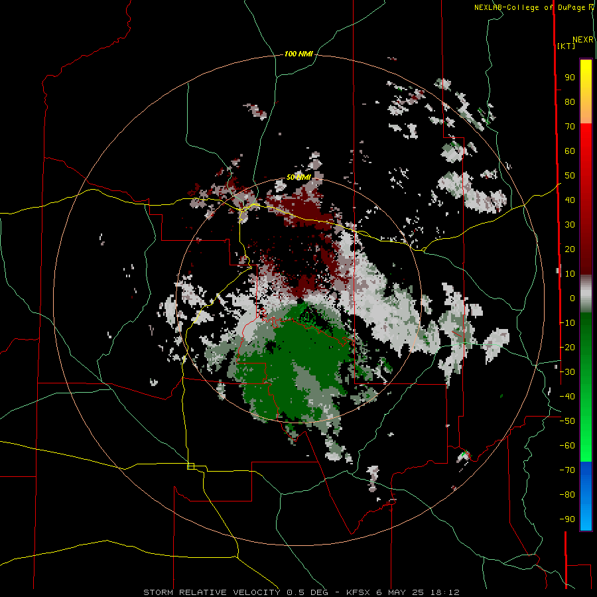
Task: Select the 60 value on the velocity scale
Action: [570, 151]
